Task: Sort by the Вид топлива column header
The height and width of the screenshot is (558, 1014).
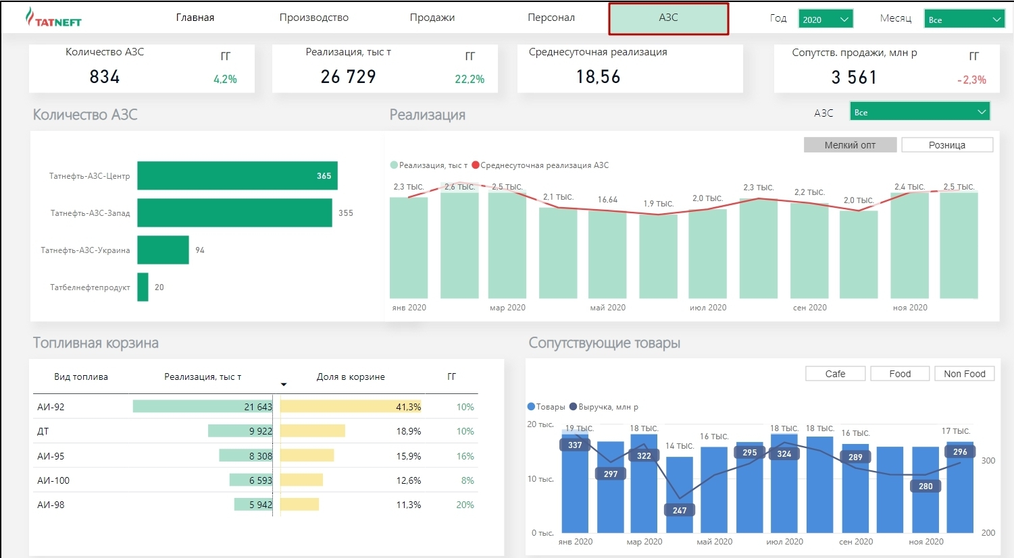Action: pyautogui.click(x=81, y=376)
